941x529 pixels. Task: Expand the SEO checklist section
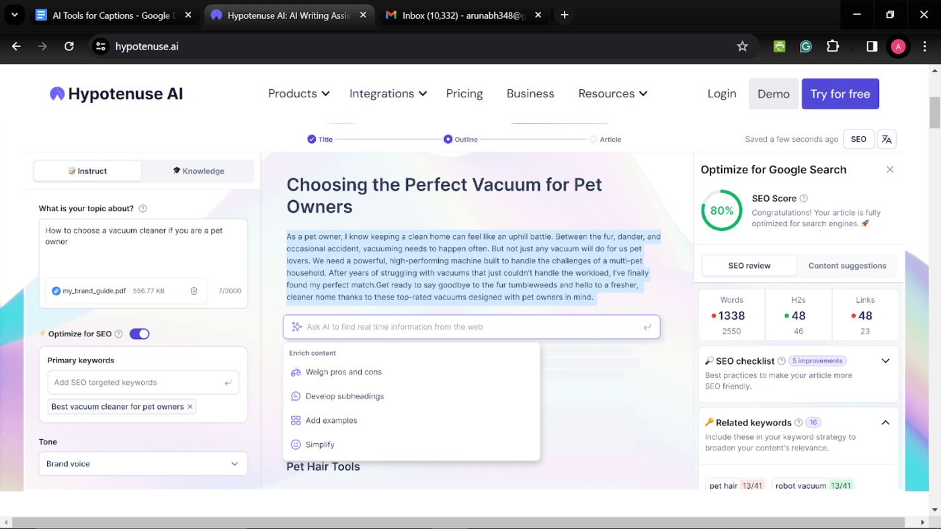tap(885, 361)
